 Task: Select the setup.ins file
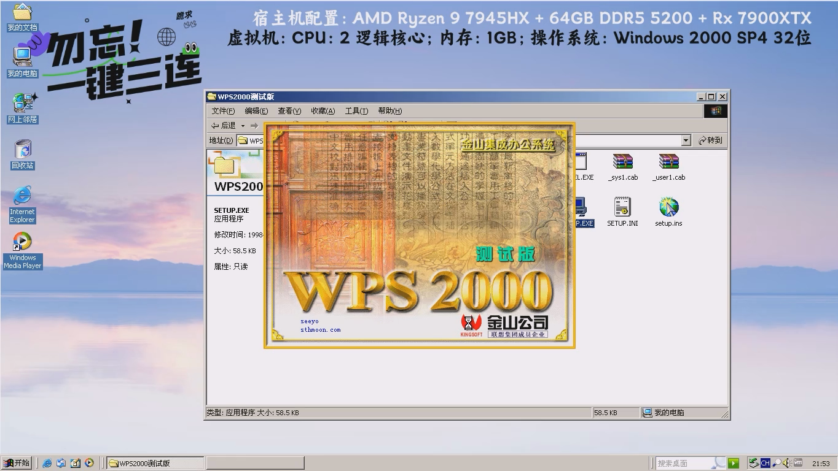[668, 212]
